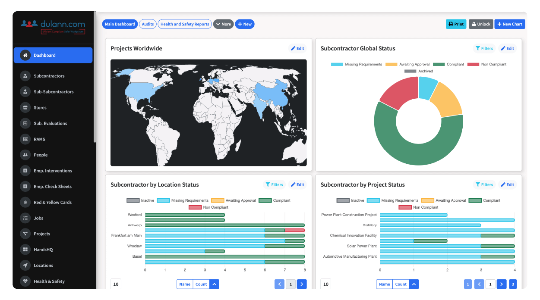
Task: Add a dashboard with the New tab button
Action: click(x=245, y=24)
